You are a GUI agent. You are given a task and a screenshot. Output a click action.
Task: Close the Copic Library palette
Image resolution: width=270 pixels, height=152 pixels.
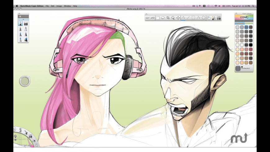pos(236,13)
